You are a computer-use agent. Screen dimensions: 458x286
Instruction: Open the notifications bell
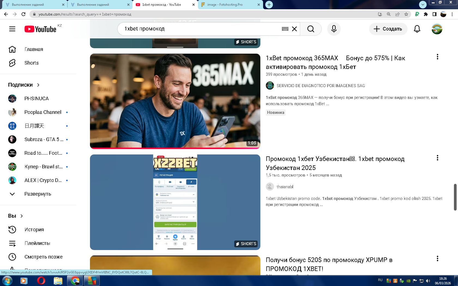tap(417, 29)
